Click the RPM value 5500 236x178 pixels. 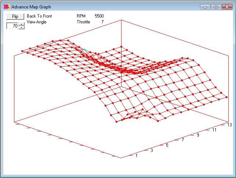99,16
